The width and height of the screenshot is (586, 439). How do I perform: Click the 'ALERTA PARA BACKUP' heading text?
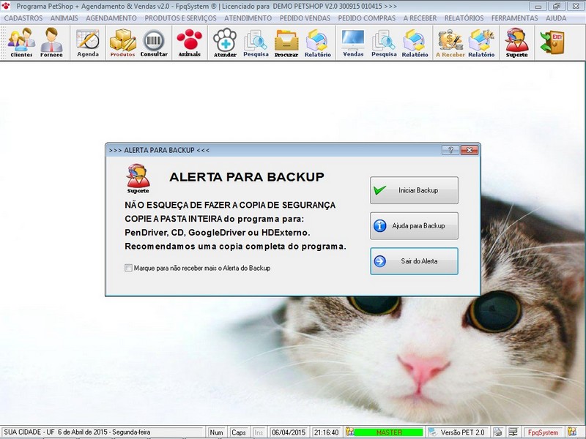[247, 176]
